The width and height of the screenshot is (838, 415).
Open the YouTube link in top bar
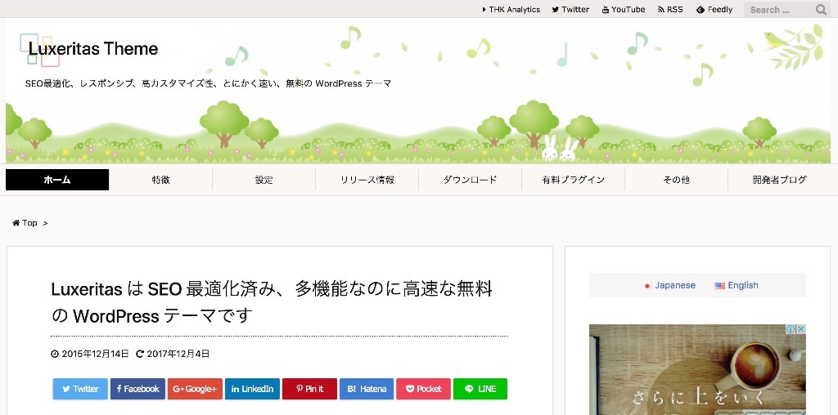pos(623,10)
